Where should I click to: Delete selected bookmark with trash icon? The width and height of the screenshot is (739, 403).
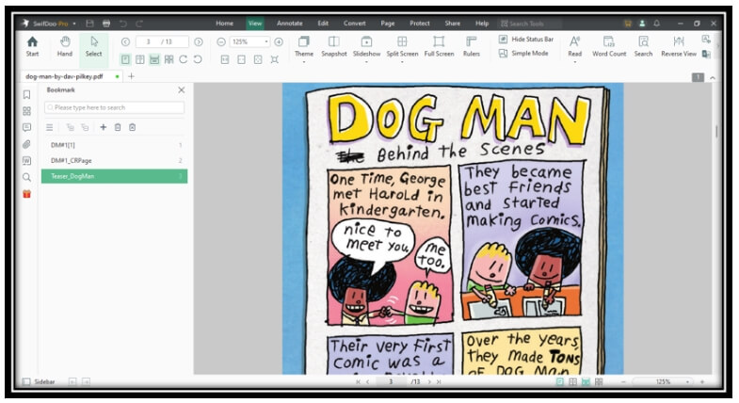(x=118, y=127)
